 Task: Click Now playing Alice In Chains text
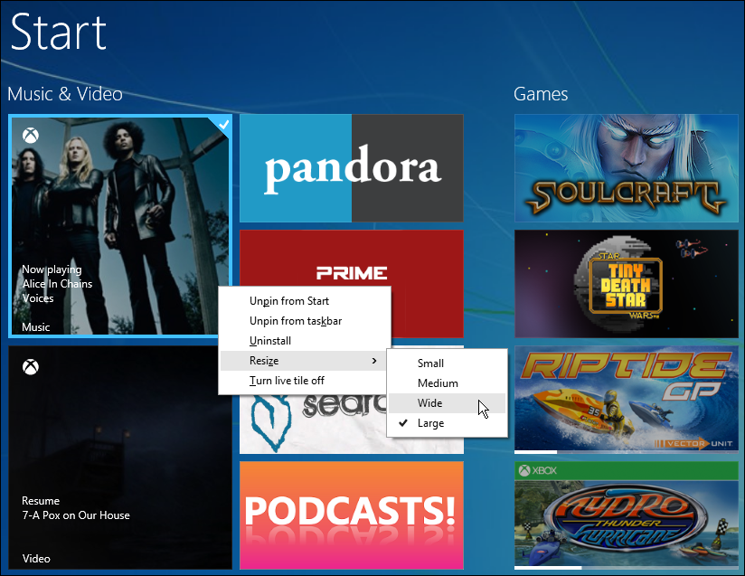pyautogui.click(x=57, y=284)
